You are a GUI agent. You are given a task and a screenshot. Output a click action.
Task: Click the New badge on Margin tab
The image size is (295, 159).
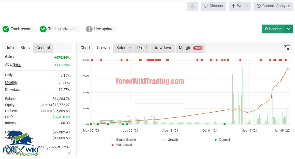(198, 48)
